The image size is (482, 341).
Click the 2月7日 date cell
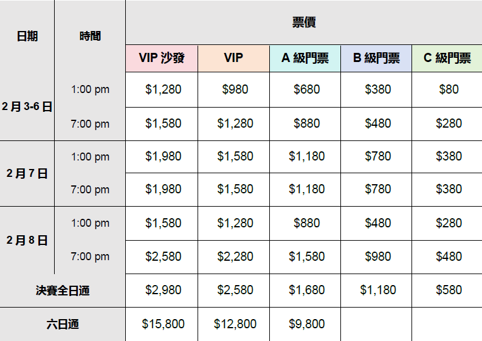[x=27, y=173]
